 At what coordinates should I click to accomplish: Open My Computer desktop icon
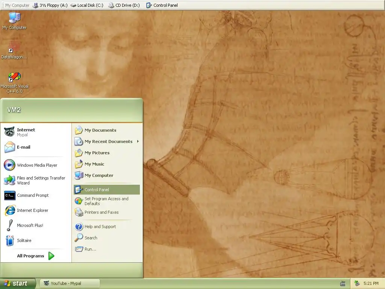coord(15,21)
